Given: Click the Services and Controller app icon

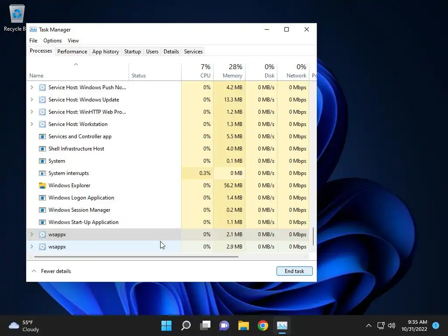Looking at the screenshot, I should tap(42, 136).
